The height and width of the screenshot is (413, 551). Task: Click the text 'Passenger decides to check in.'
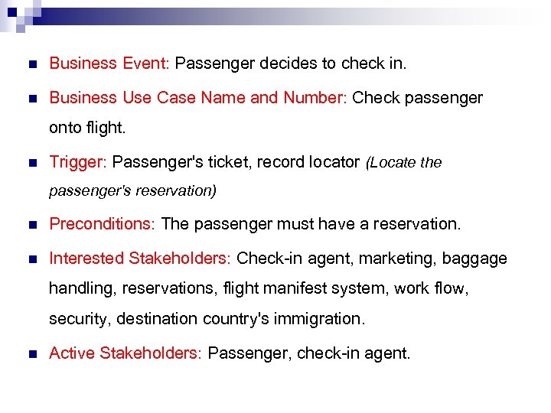point(291,63)
